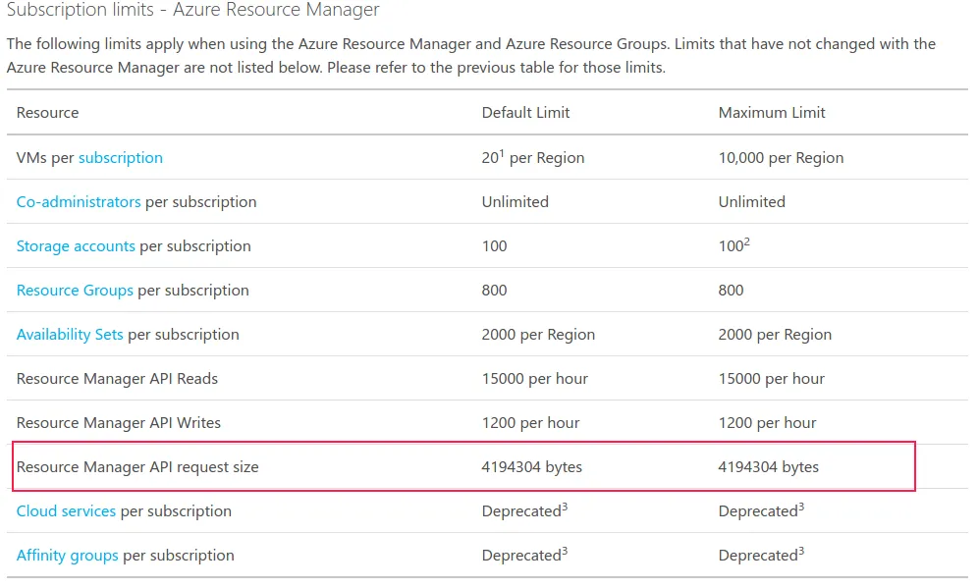
Task: Follow the 'Resource Groups' link
Action: 75,291
